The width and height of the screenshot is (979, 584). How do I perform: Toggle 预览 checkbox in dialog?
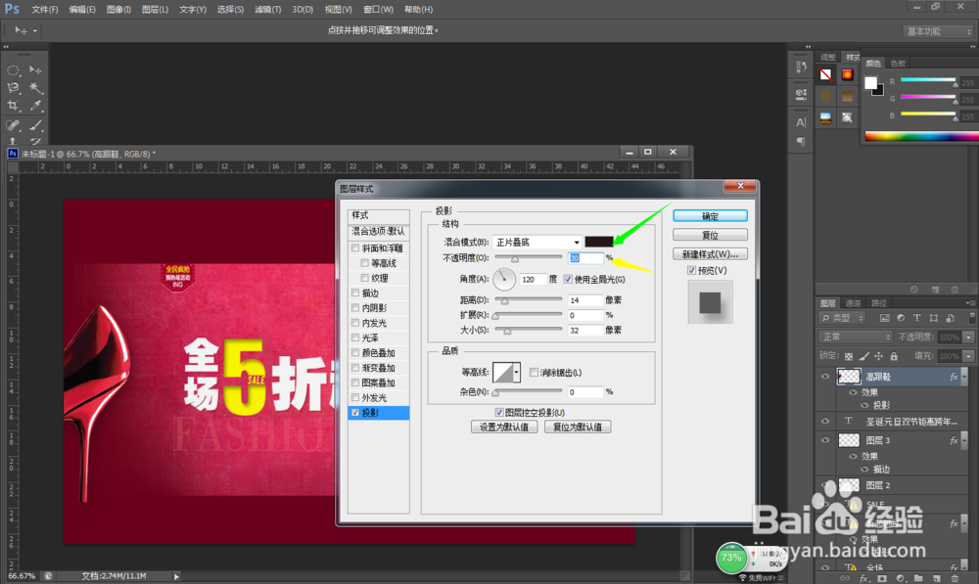tap(691, 270)
